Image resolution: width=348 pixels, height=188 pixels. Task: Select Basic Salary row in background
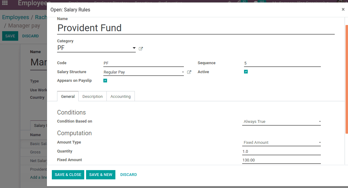coord(34,144)
